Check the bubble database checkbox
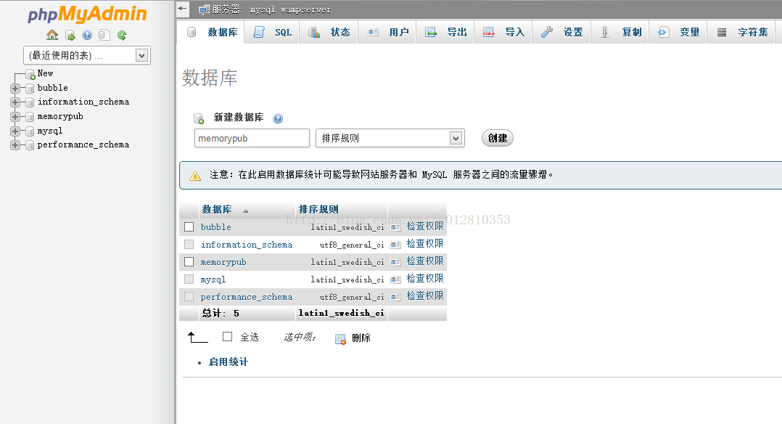Image resolution: width=782 pixels, height=424 pixels. pyautogui.click(x=189, y=227)
